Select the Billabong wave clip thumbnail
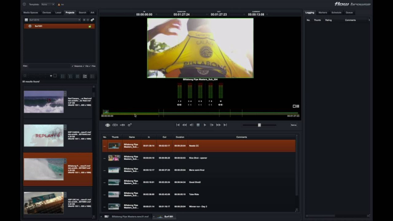Screen dimensions: 393x221 tap(44, 169)
